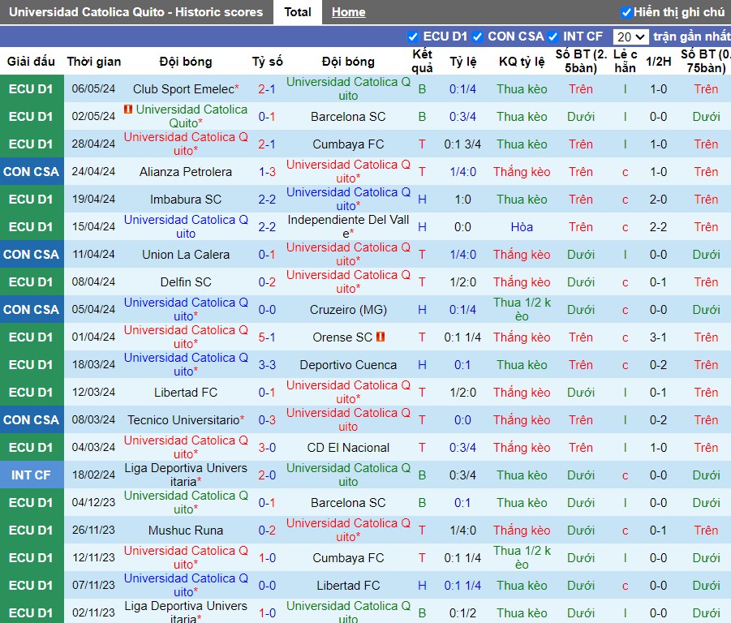Click the 5-1 score against Orense SC

267,337
